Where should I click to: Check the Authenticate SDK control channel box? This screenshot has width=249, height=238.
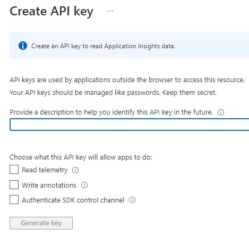(x=14, y=199)
